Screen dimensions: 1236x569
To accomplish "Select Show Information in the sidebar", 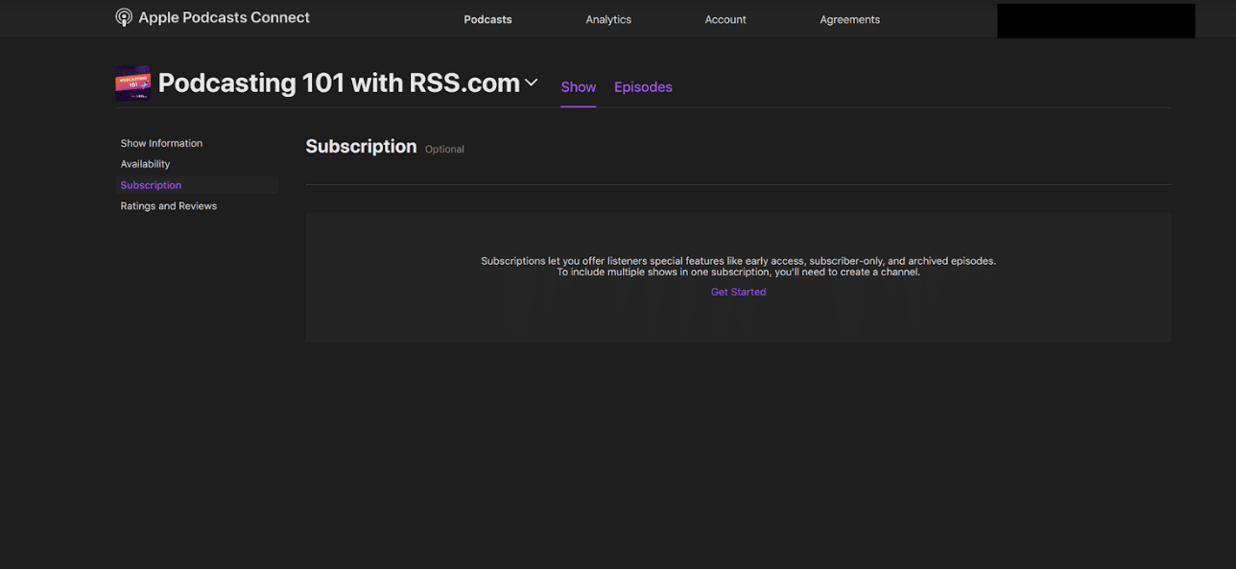I will tap(161, 143).
